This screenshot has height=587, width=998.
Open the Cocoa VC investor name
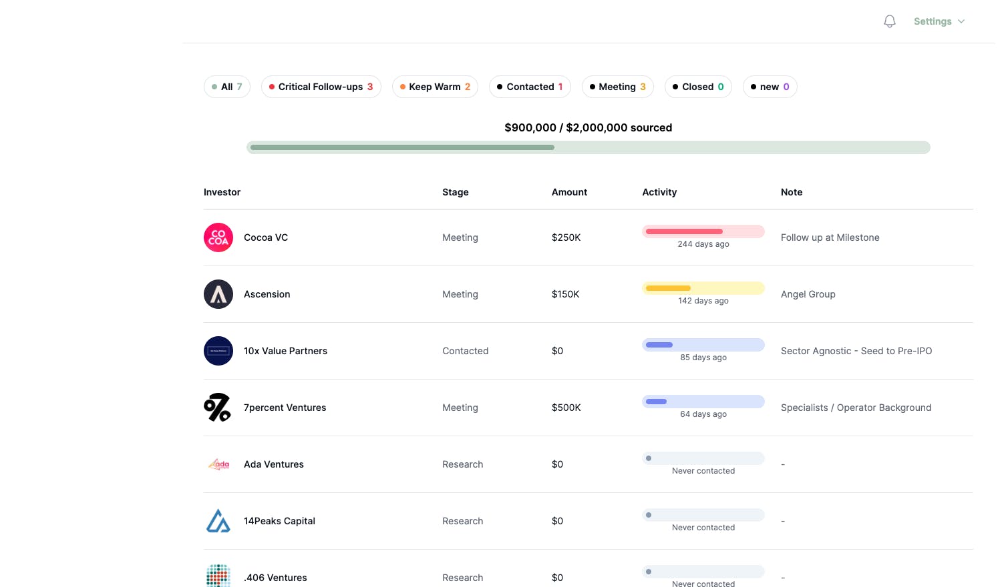pos(266,237)
